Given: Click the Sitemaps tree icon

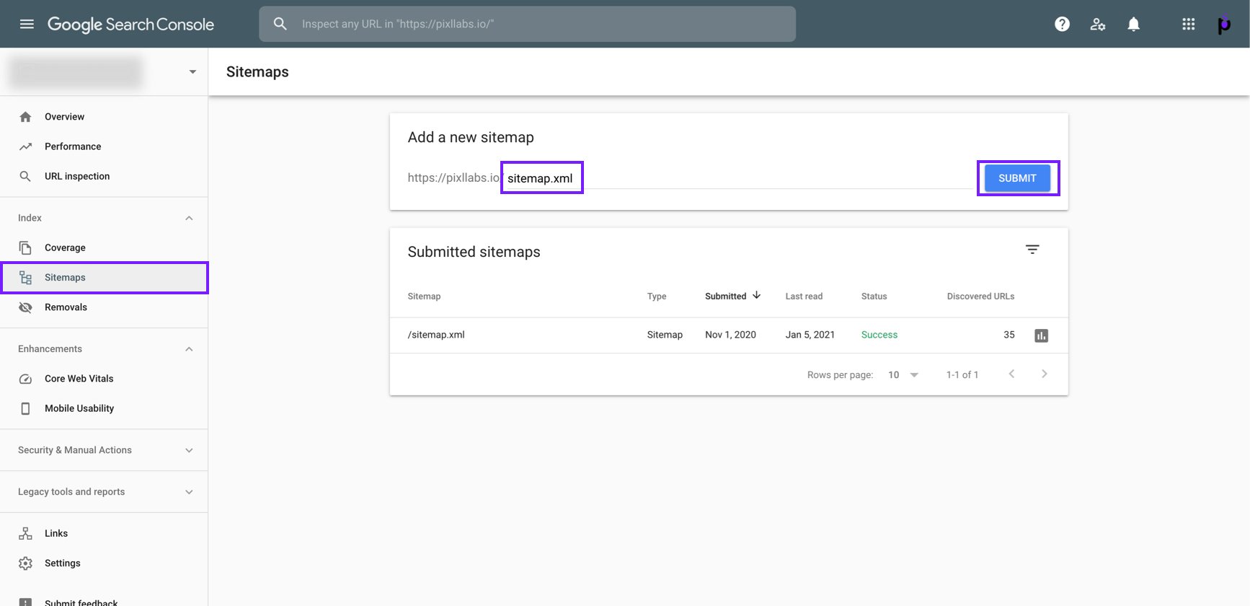Looking at the screenshot, I should pos(25,278).
